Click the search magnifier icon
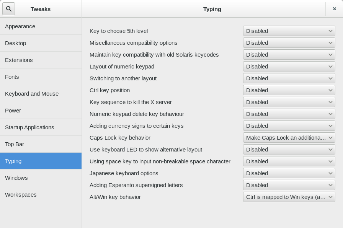This screenshot has width=343, height=228. (x=9, y=9)
